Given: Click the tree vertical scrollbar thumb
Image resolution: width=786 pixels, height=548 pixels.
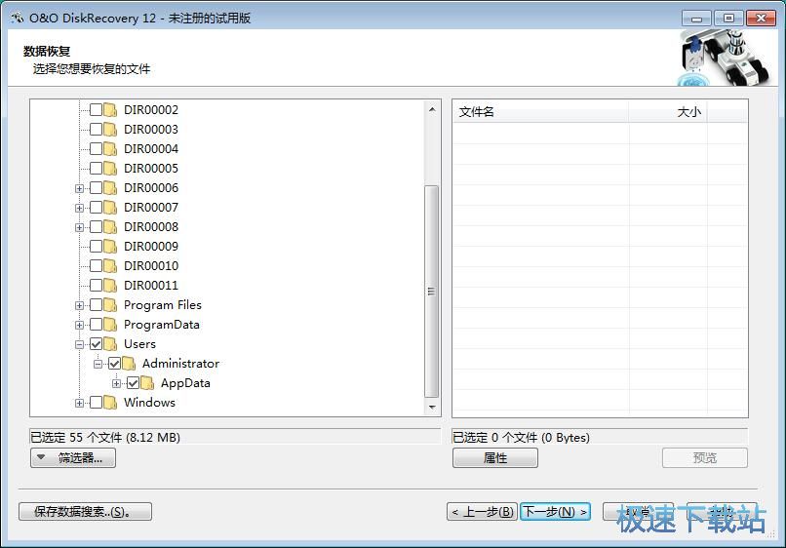Looking at the screenshot, I should pos(432,292).
